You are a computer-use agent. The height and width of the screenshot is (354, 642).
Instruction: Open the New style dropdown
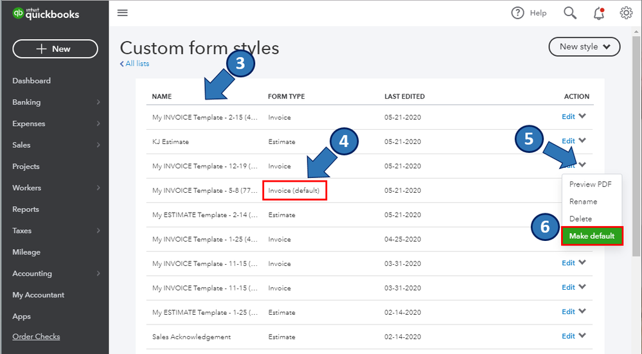click(584, 47)
